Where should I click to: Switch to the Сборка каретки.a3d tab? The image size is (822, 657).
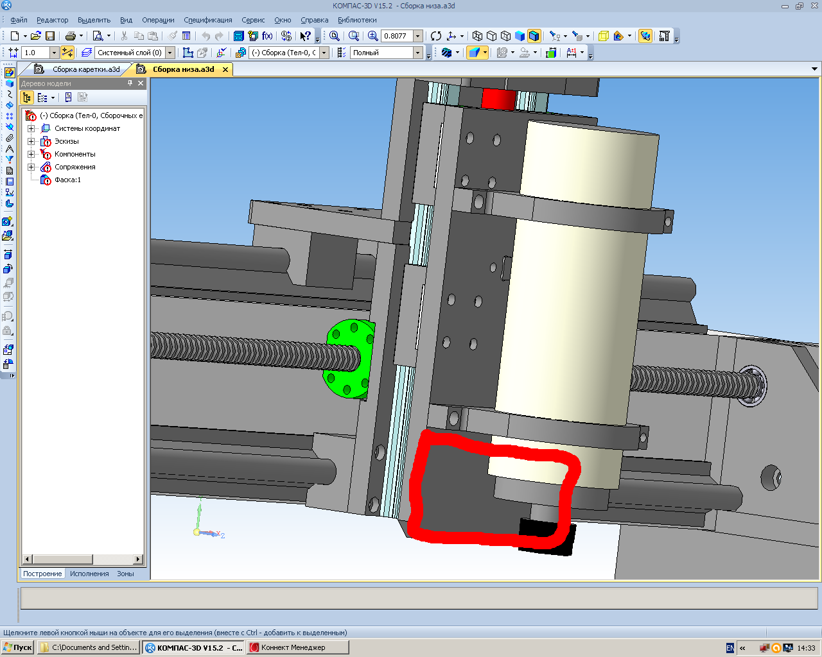(85, 69)
